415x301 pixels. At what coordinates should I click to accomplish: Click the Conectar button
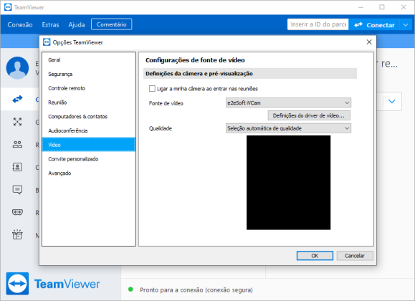click(374, 25)
